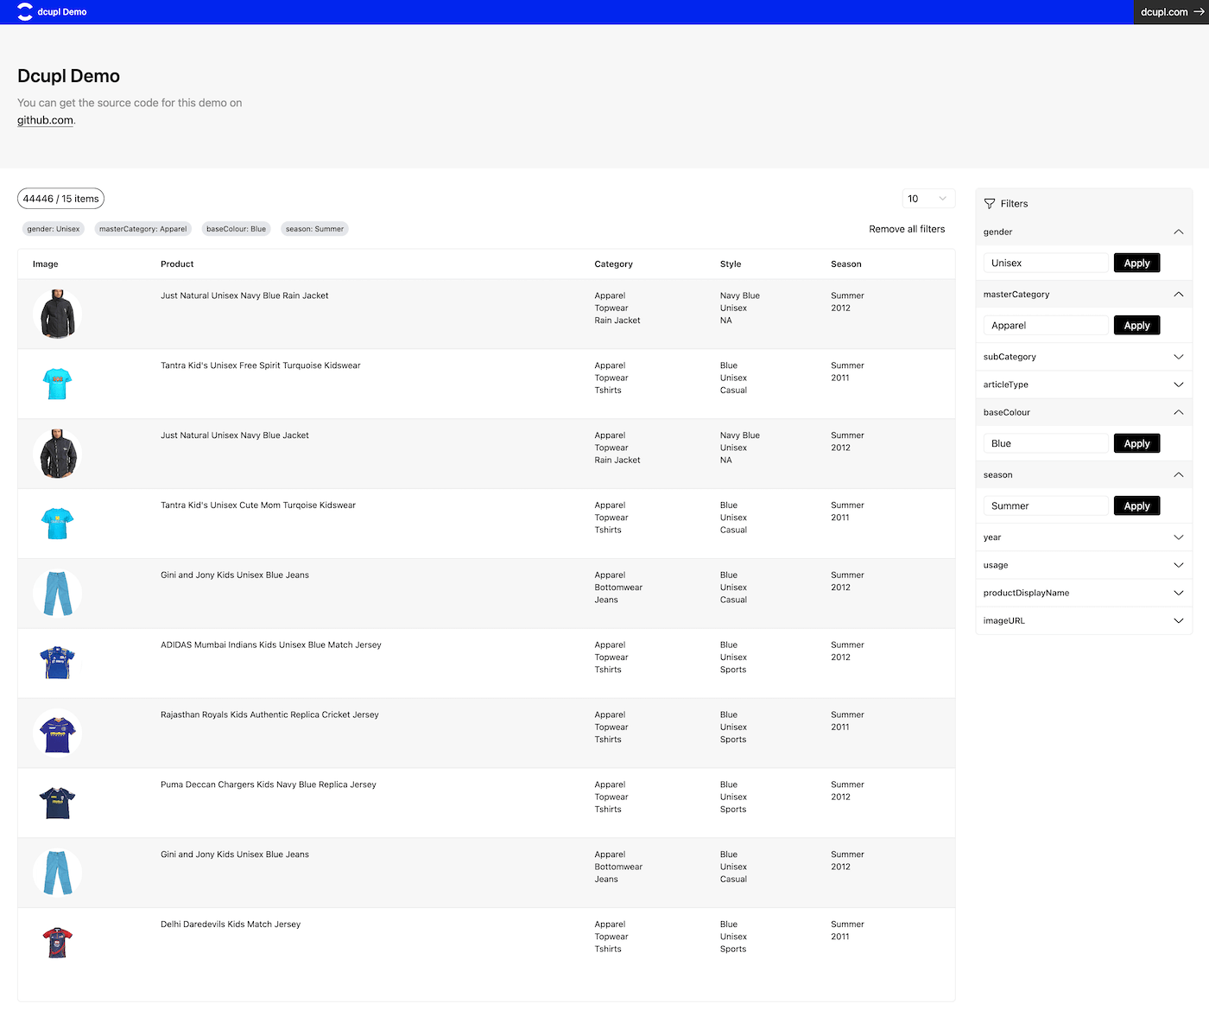Select 'Puma Deccan Chargers Kids Navy Blue Replica Jersey'
The width and height of the screenshot is (1209, 1010).
click(x=269, y=784)
